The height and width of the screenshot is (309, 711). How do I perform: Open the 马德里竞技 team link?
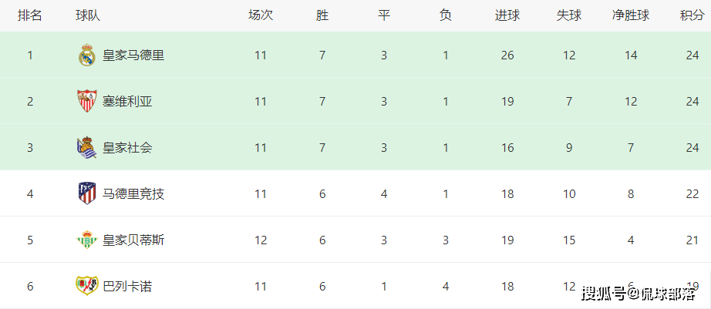[x=133, y=194]
